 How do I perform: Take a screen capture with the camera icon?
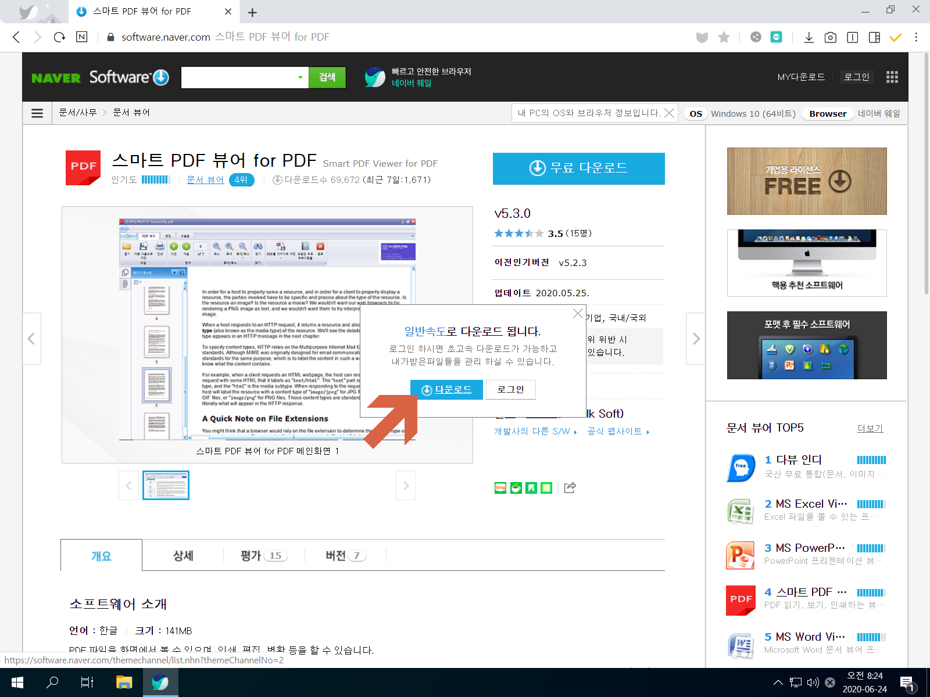pyautogui.click(x=831, y=37)
